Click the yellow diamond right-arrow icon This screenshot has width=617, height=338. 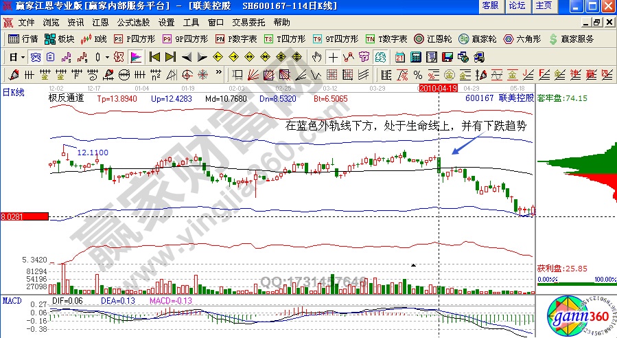234,58
